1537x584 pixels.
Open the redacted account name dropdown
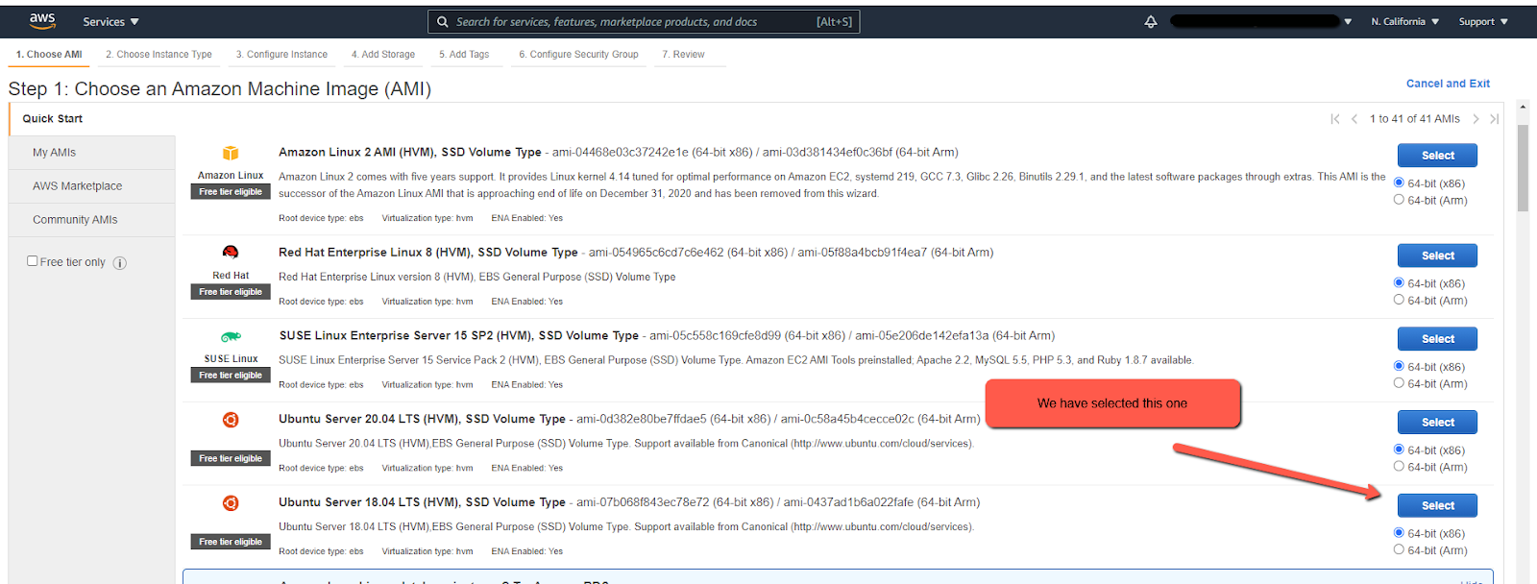click(x=1260, y=21)
